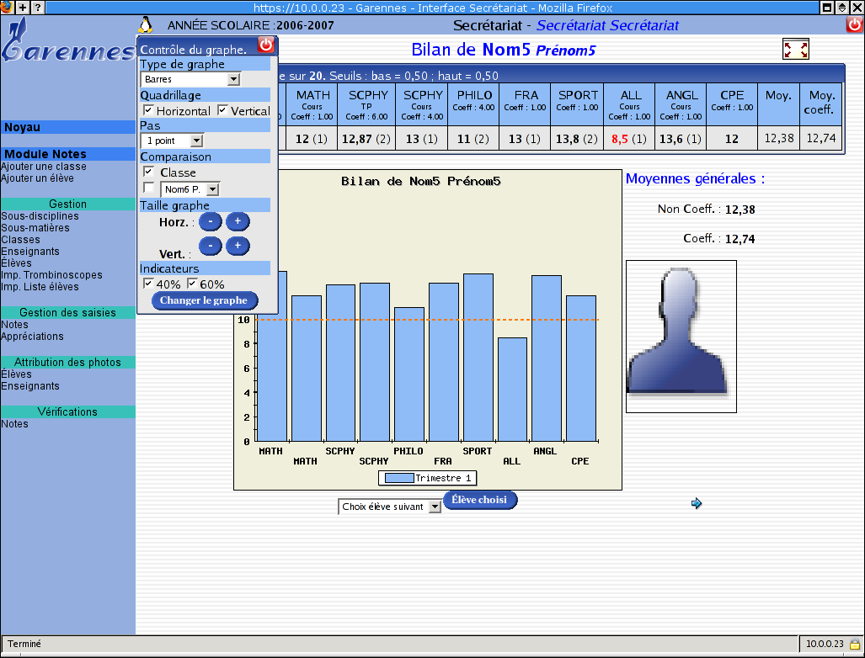Click the fullscreen expand arrows icon

tap(795, 50)
